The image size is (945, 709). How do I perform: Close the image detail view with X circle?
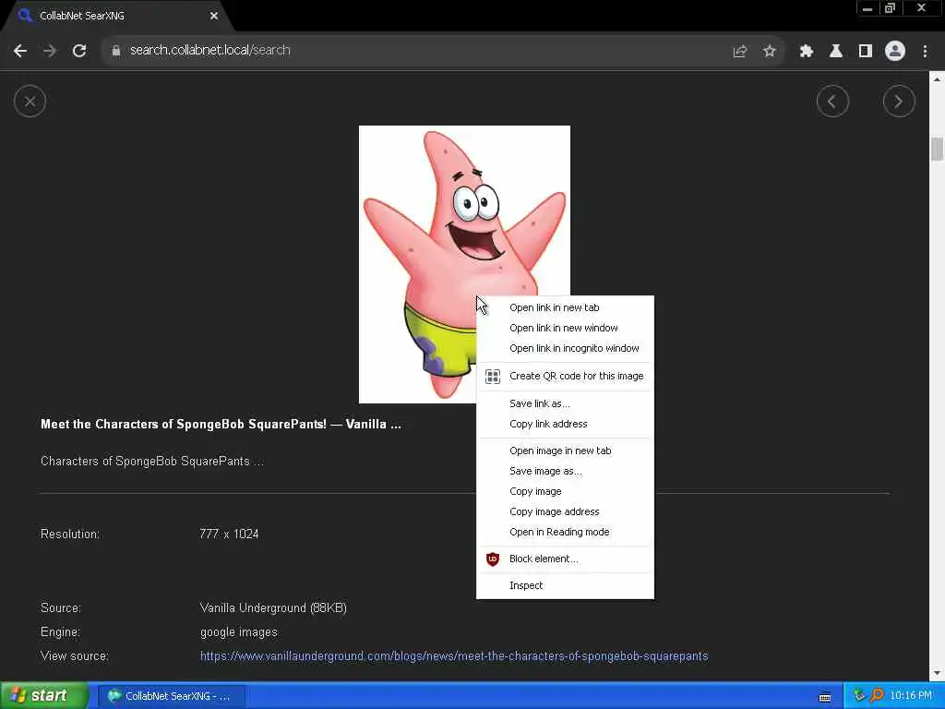[x=30, y=102]
